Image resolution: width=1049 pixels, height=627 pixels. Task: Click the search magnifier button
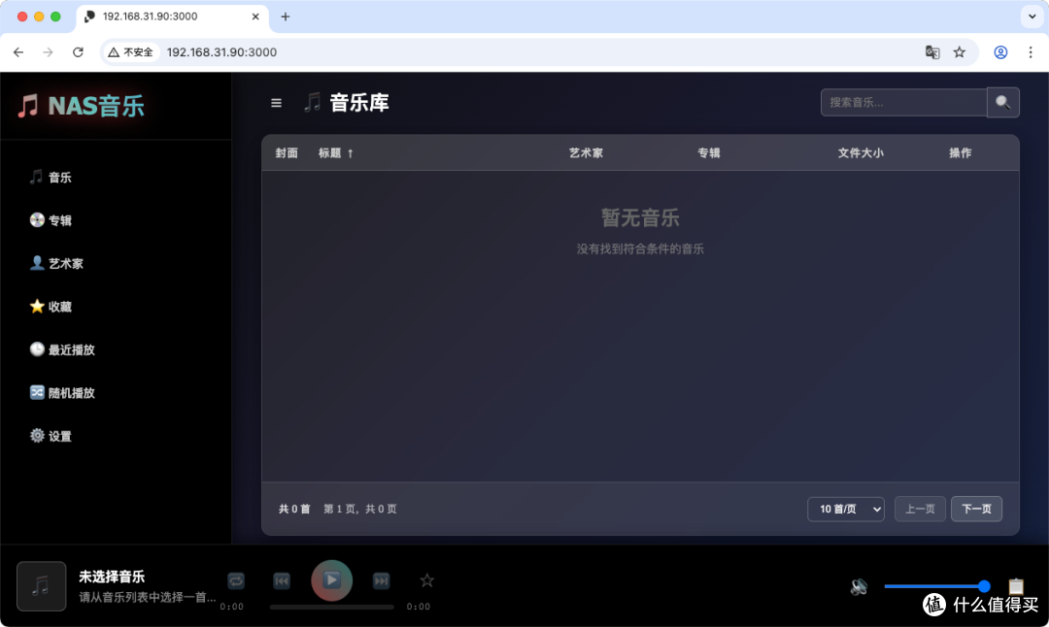1002,102
